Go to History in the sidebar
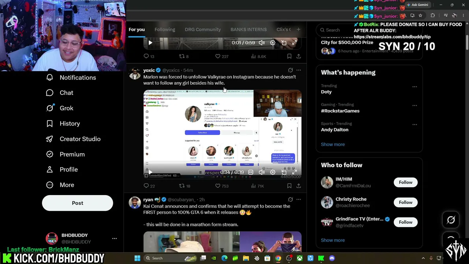 point(63,124)
